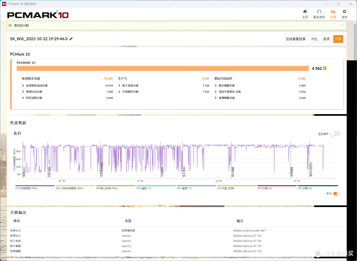357x261 pixels.
Task: Click the PCMARK 10 logo
Action: [x=38, y=15]
